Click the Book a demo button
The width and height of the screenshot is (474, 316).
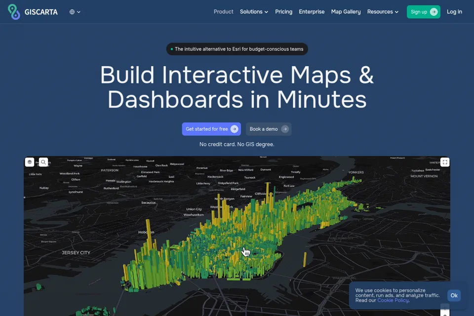tap(269, 129)
